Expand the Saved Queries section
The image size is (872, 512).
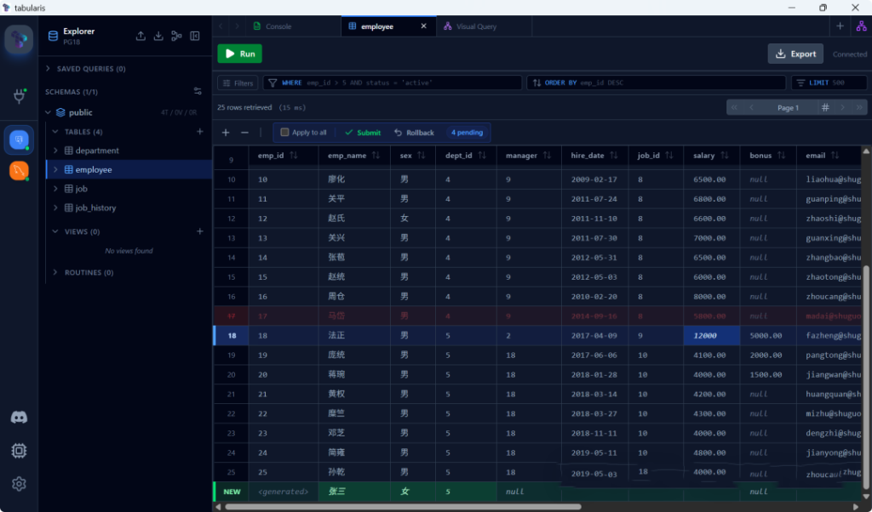tap(49, 69)
